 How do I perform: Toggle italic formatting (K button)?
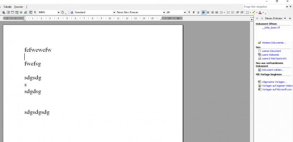pos(194,12)
